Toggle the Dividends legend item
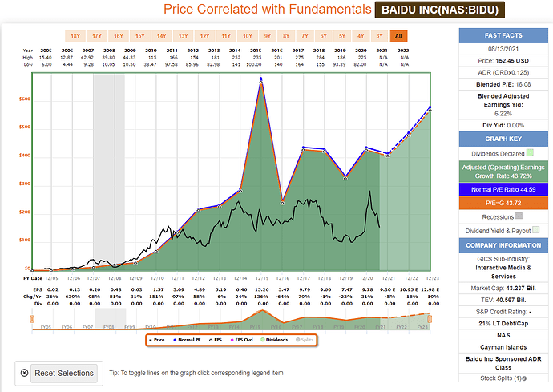553x392 pixels. pos(274,340)
